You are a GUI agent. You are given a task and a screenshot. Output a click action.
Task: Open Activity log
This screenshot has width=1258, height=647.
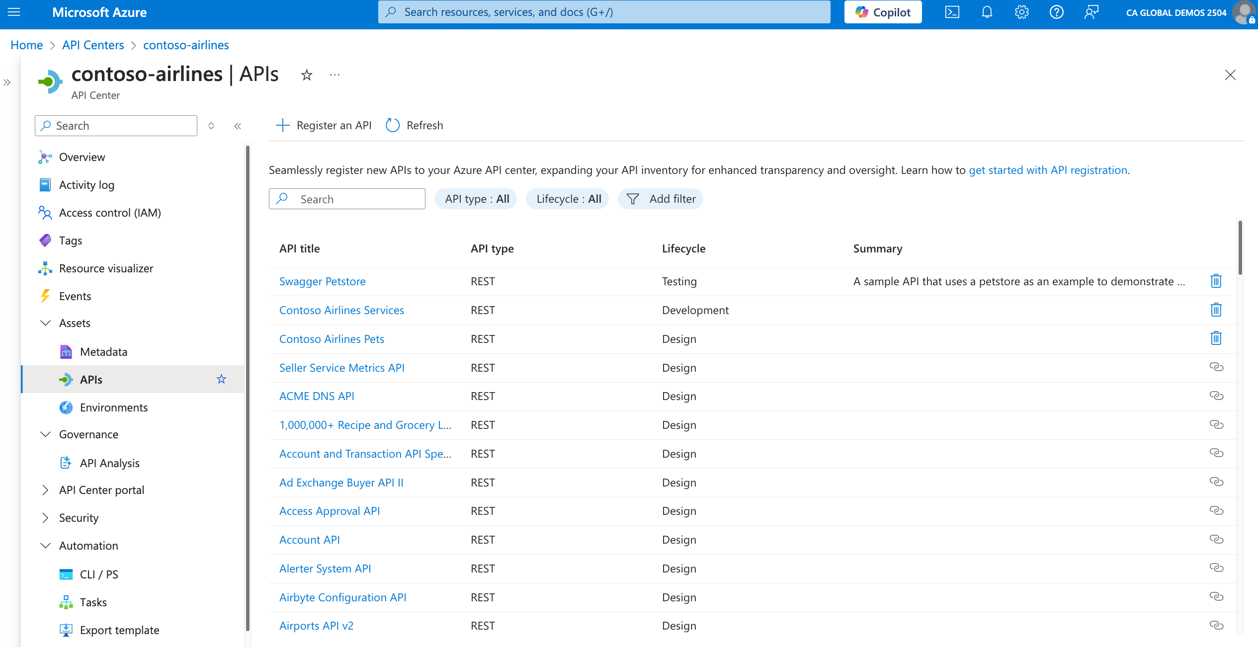(86, 185)
